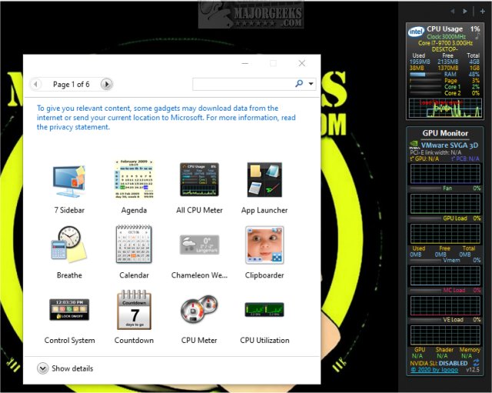
Task: Choose the All CPU Meter gadget
Action: [x=199, y=181]
